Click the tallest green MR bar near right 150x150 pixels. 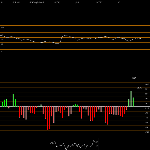[x=131, y=99]
